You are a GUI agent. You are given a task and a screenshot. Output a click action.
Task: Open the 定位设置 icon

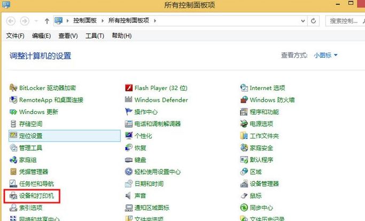[13, 136]
